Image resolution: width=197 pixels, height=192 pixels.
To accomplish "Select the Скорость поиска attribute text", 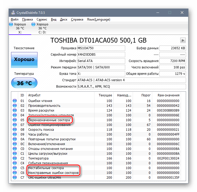I will point(41,130).
